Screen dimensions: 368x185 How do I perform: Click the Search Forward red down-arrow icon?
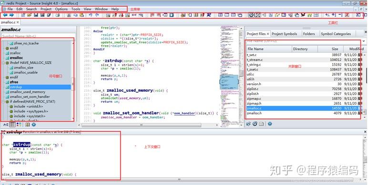pyautogui.click(x=121, y=15)
